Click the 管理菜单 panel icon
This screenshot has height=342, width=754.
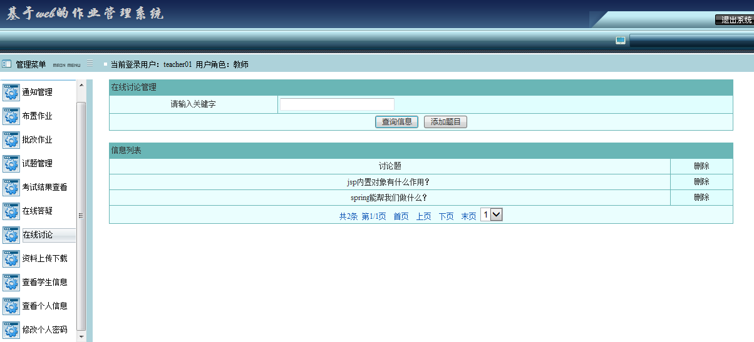pyautogui.click(x=7, y=64)
